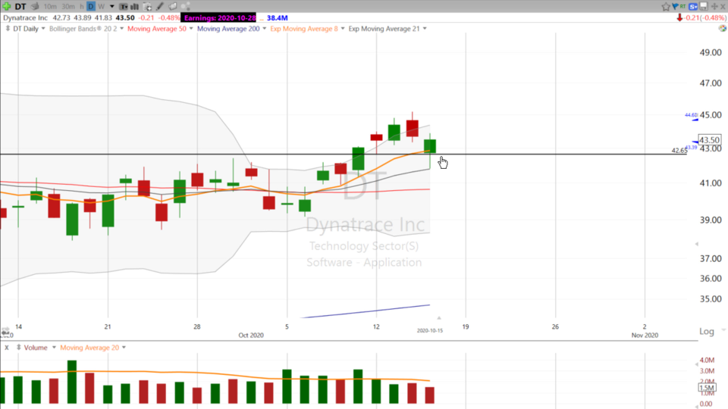The height and width of the screenshot is (409, 728).
Task: Open the blue S dropdown button
Action: click(693, 7)
